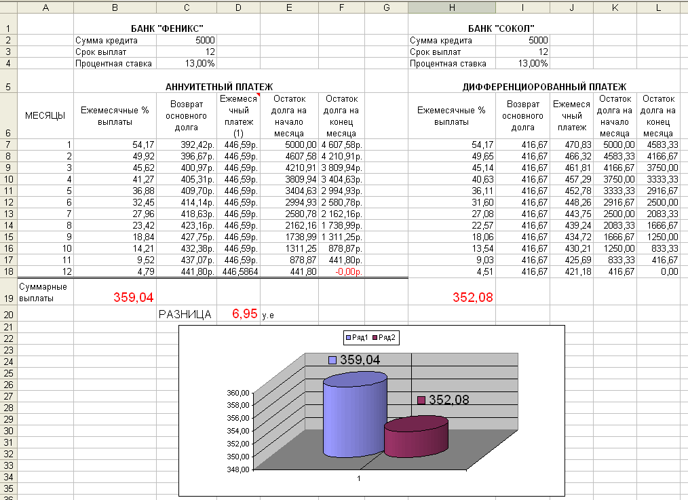Screen dimensions: 688x500
Task: Select the chart legend entry Ряд2
Action: point(384,338)
